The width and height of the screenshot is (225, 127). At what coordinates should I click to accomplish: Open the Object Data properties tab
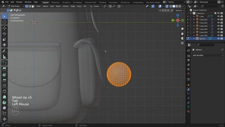click(x=188, y=107)
